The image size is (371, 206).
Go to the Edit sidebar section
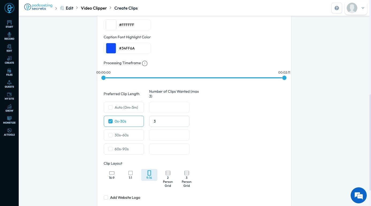click(x=9, y=48)
